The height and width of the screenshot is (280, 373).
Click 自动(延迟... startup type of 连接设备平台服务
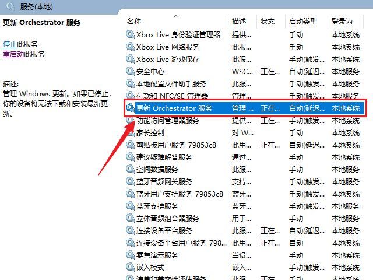[307, 230]
